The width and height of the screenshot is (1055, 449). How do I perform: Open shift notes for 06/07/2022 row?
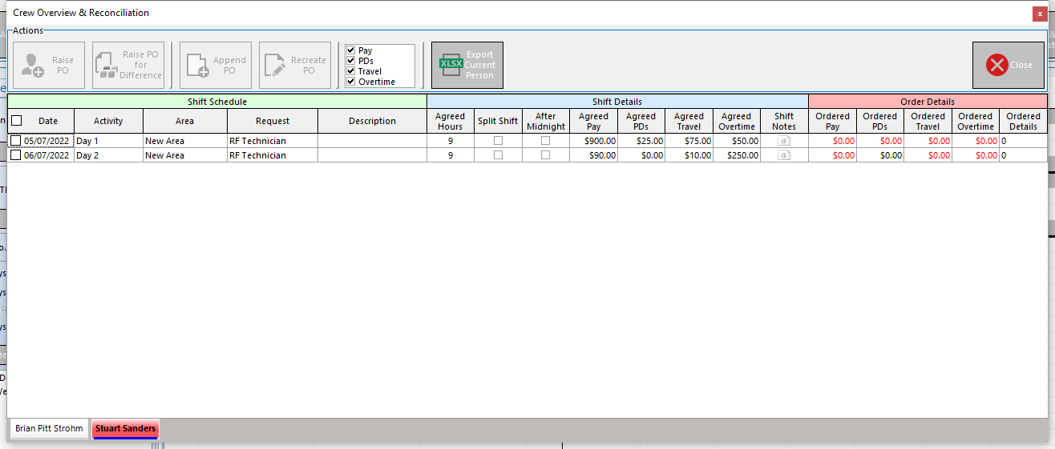click(x=784, y=155)
